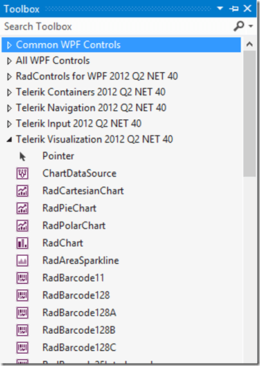Click the RadBarcode128B icon
260x366 pixels.
point(23,330)
